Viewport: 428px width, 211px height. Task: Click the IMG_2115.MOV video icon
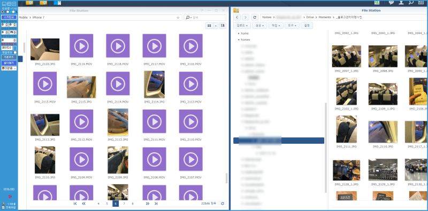(45, 84)
